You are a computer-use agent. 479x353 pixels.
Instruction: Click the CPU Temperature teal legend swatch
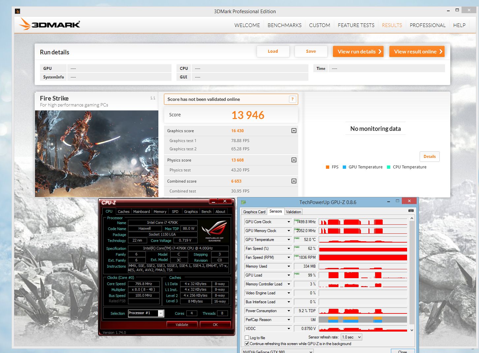pos(389,167)
